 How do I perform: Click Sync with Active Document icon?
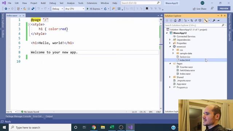192,20
